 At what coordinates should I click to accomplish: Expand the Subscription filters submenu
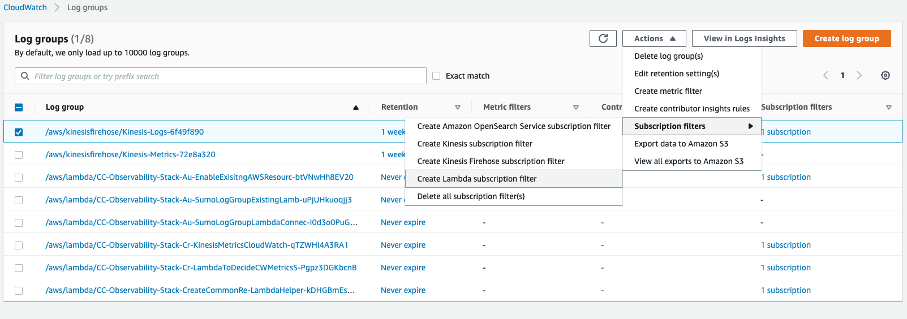point(692,126)
